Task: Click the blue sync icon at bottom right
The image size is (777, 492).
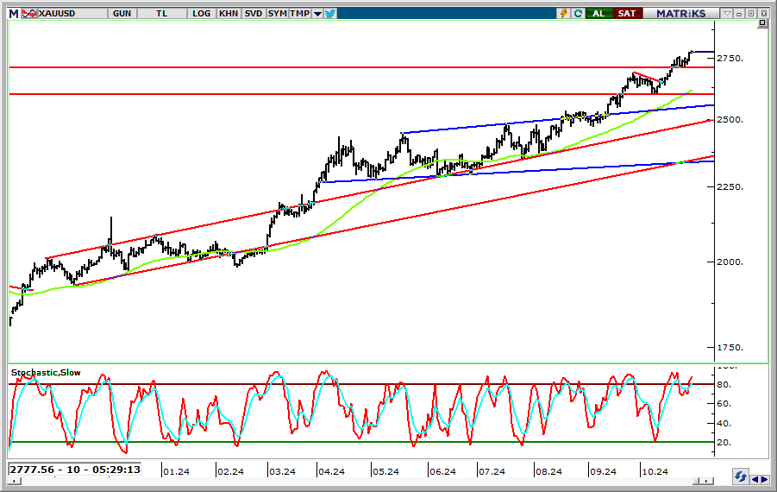Action: pos(740,476)
